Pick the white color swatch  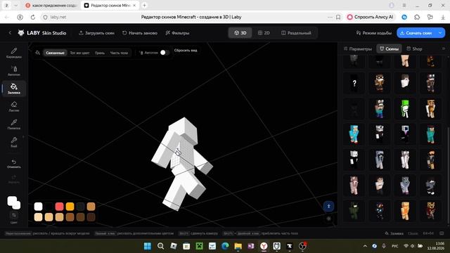click(38, 206)
